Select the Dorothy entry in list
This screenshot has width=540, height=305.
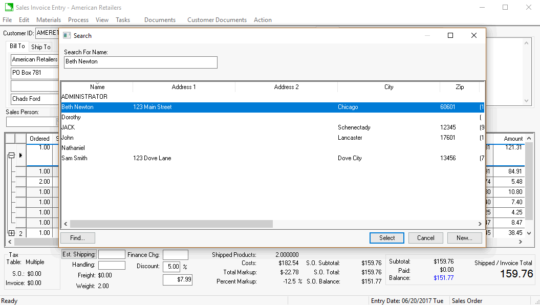tap(71, 117)
